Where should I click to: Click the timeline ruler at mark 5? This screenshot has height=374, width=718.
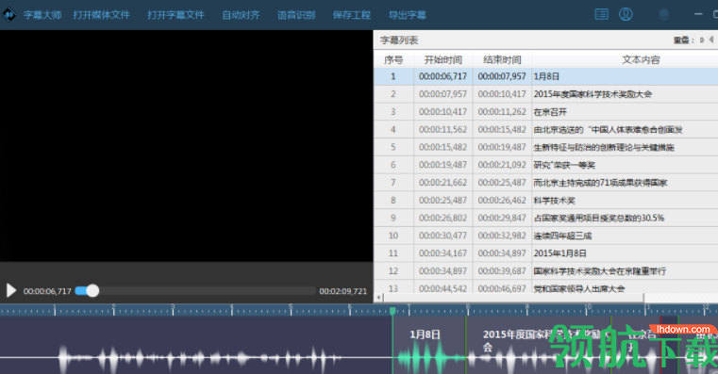[x=291, y=310]
